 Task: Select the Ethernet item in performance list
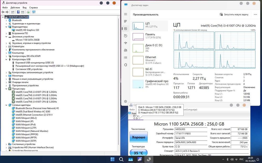149,60
